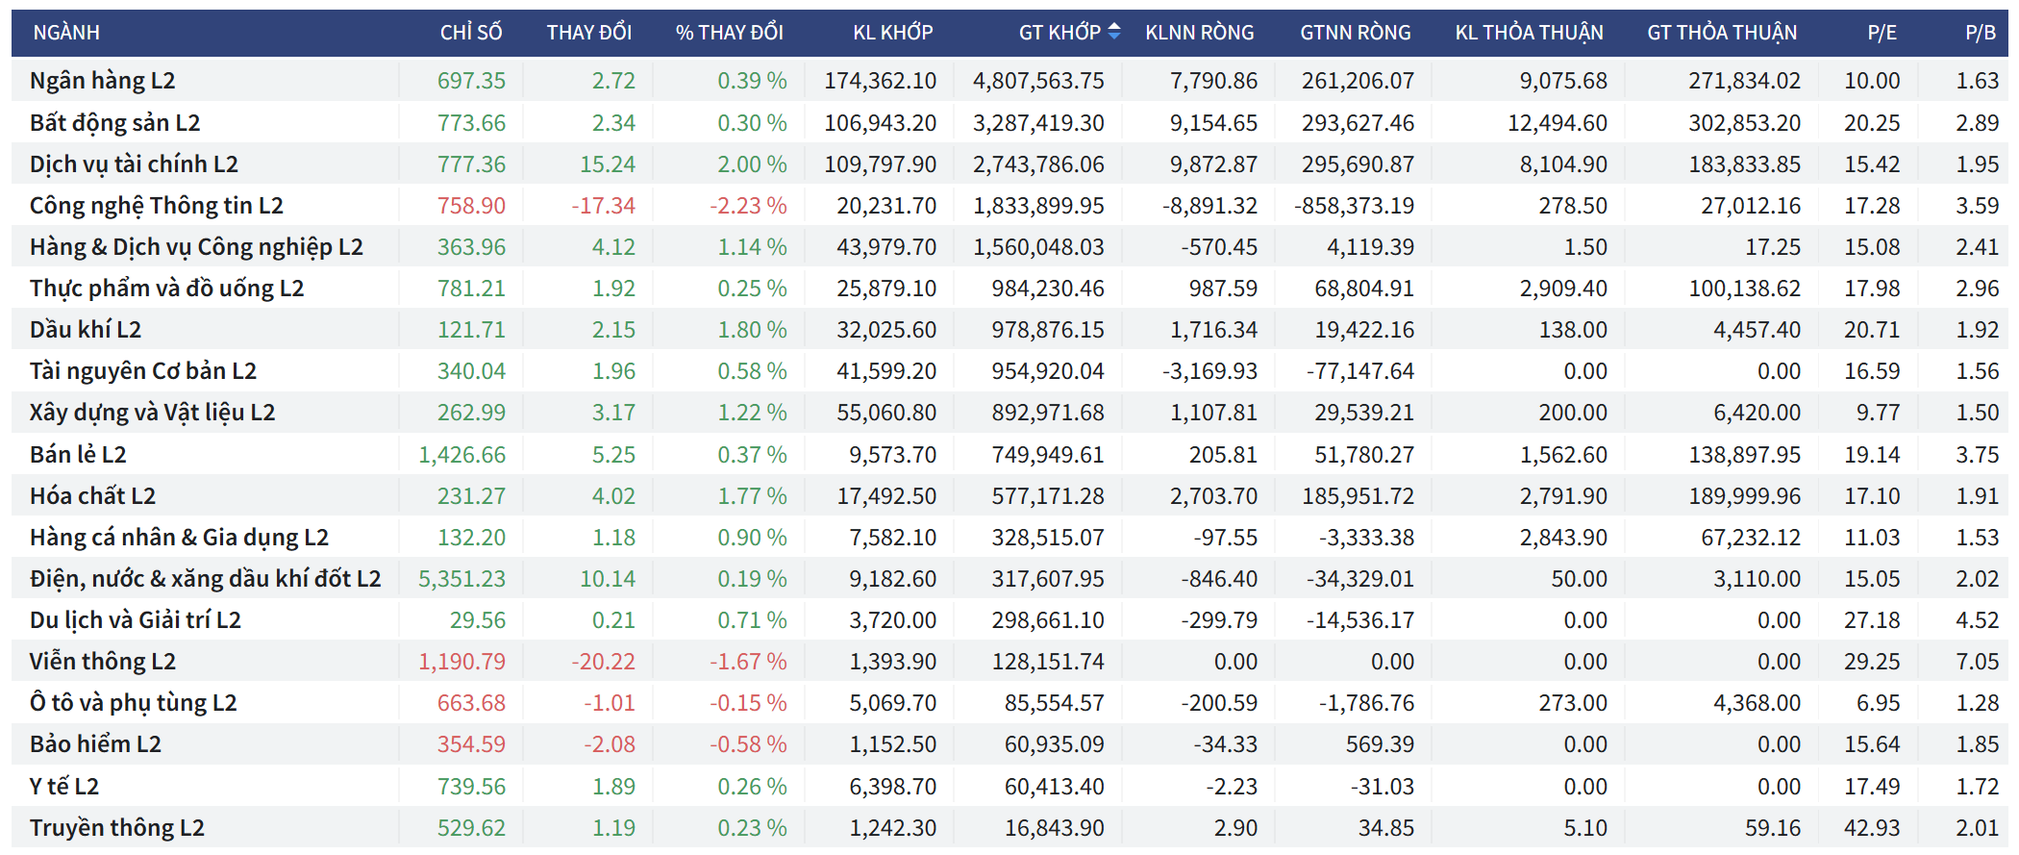Click the sort arrow icon beside GT KHỚP

coord(1114,32)
